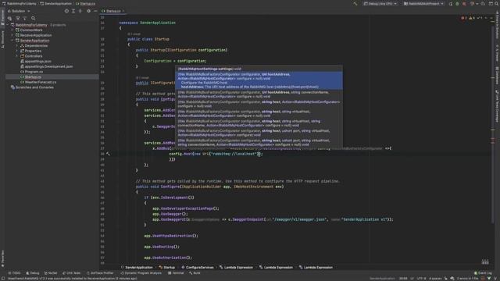Select Uri hostAddress, string connectionName overload

click(259, 94)
